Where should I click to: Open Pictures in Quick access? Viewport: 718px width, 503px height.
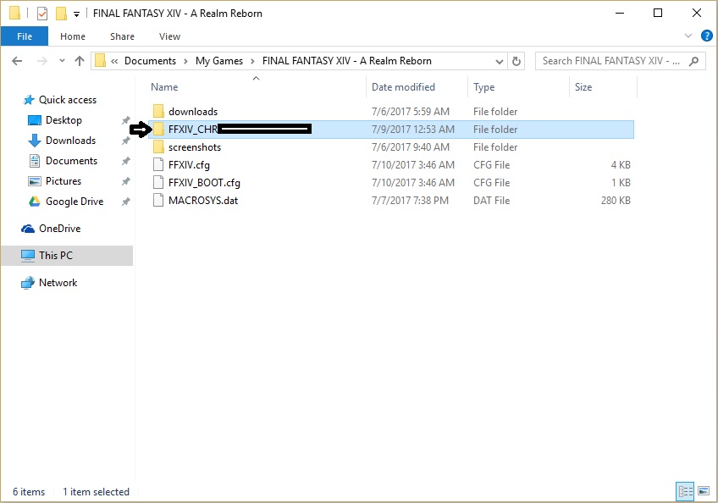pos(64,181)
